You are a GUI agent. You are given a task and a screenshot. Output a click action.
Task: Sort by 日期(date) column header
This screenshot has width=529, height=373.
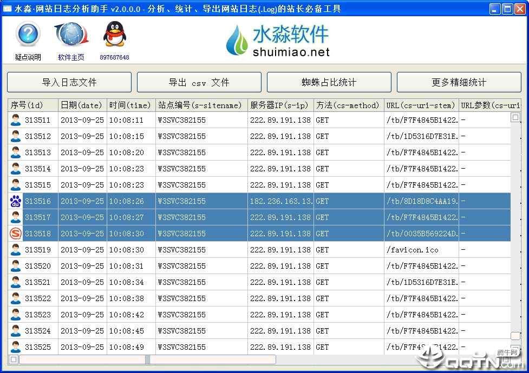click(x=82, y=105)
